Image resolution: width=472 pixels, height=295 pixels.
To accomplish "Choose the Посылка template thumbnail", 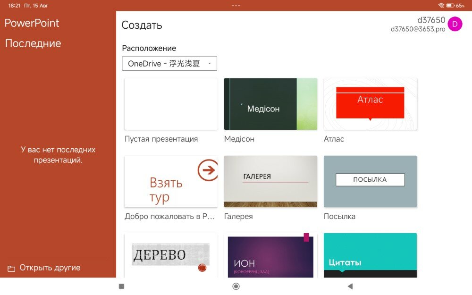I will pyautogui.click(x=370, y=181).
